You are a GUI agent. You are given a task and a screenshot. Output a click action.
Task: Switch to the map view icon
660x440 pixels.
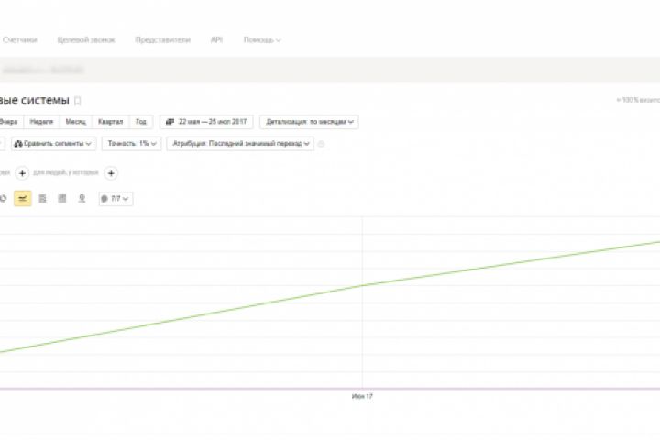82,198
